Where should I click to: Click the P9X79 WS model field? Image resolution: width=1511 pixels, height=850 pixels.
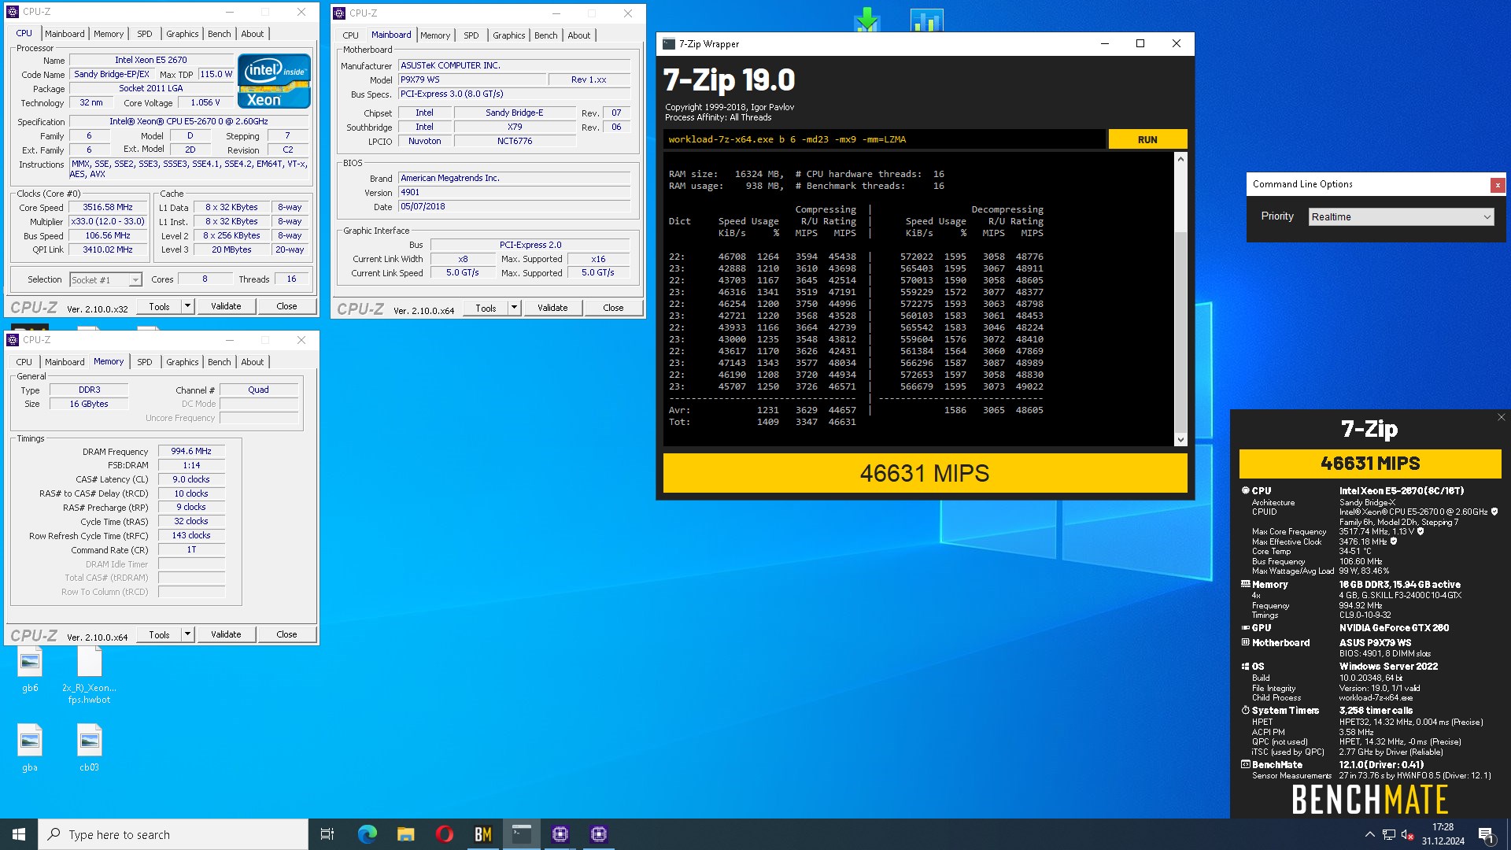click(471, 79)
